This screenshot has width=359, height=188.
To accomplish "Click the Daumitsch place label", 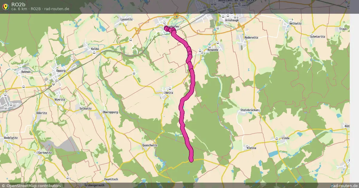I will (x=111, y=179).
